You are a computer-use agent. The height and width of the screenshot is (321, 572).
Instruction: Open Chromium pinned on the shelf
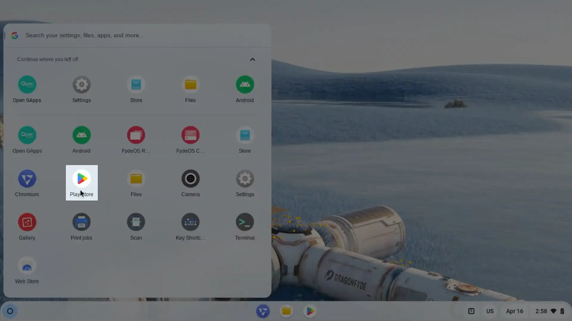pyautogui.click(x=263, y=311)
